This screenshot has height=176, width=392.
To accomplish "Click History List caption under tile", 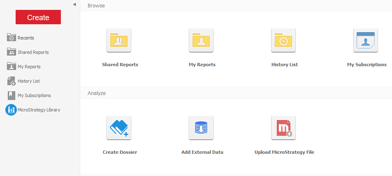I will point(285,65).
